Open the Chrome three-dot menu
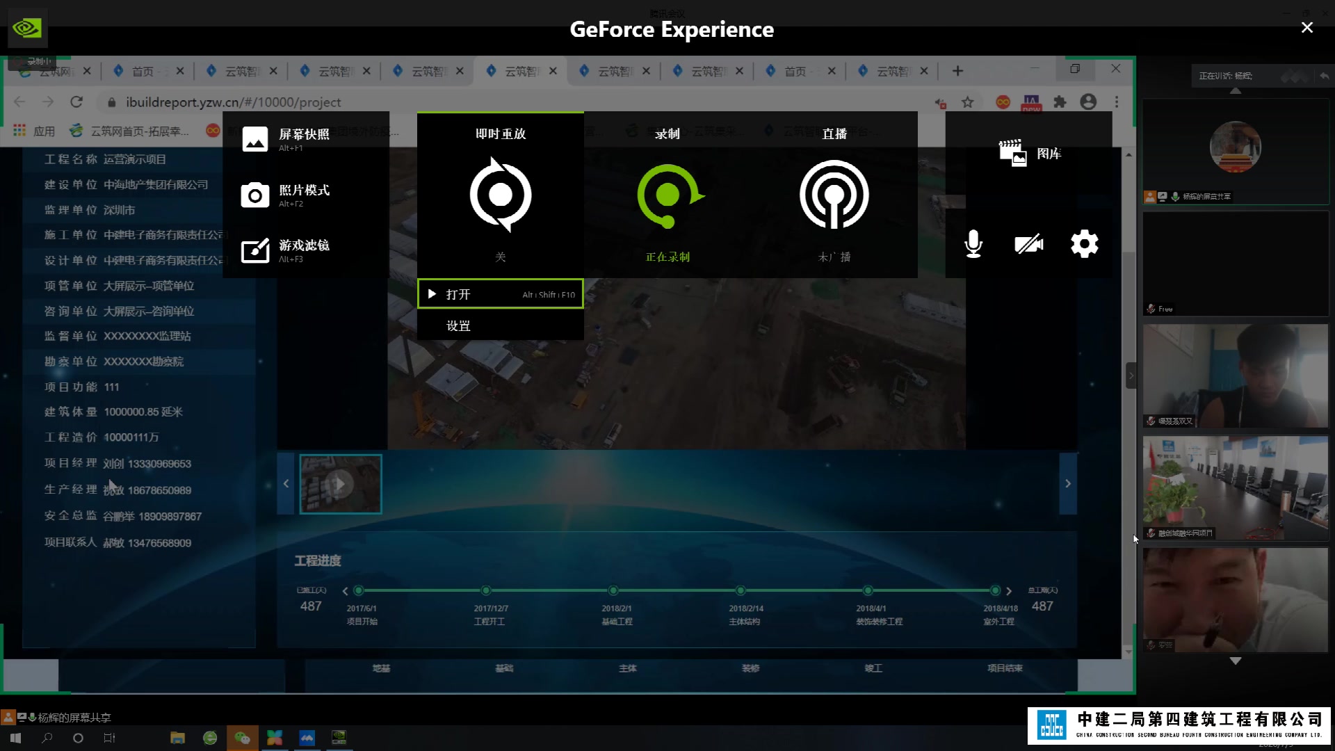 tap(1117, 102)
